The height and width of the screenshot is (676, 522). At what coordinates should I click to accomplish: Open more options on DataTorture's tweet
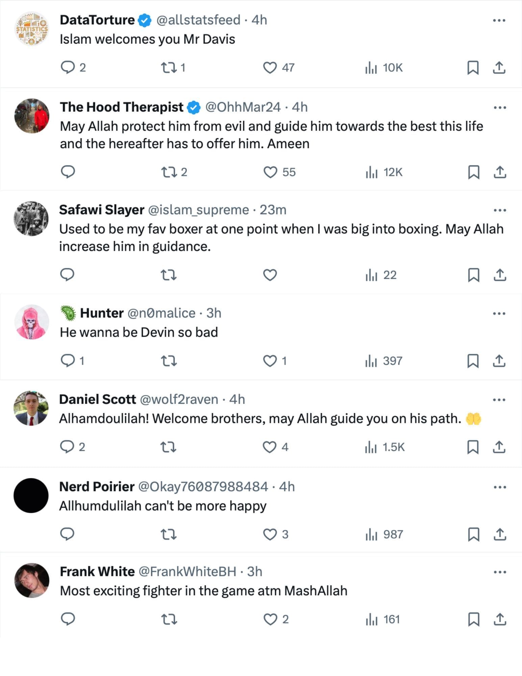[x=499, y=20]
